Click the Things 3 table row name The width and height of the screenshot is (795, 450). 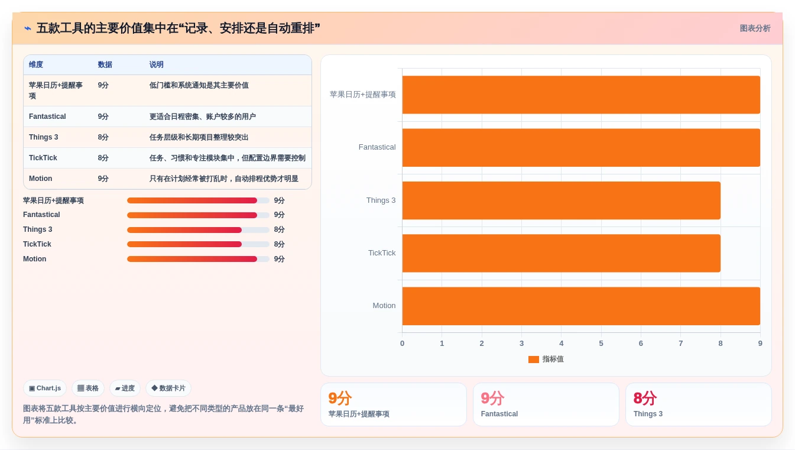click(44, 137)
